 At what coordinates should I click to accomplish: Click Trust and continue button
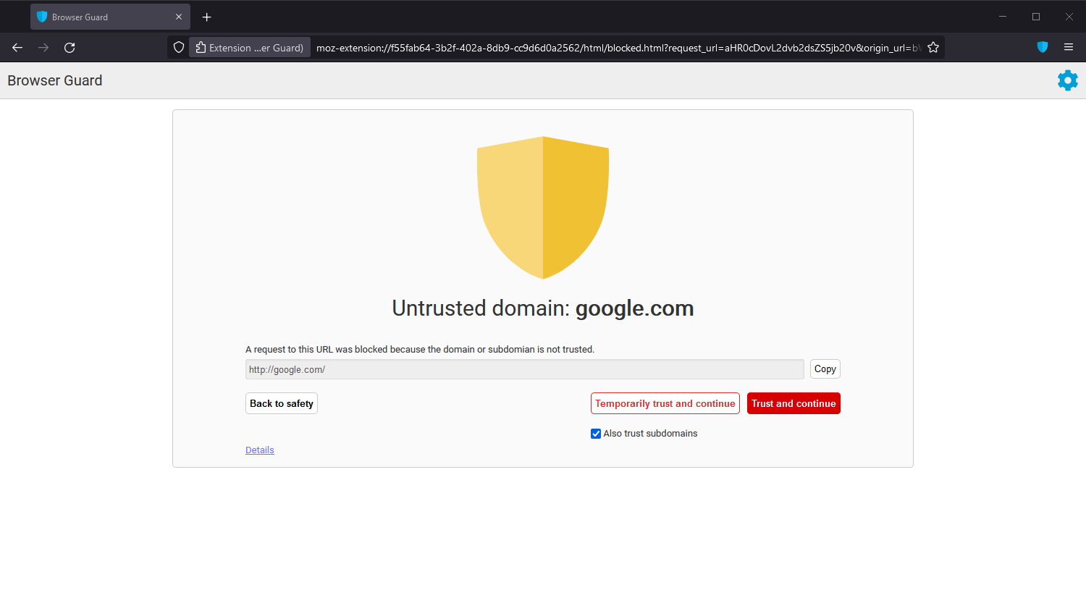pos(794,403)
